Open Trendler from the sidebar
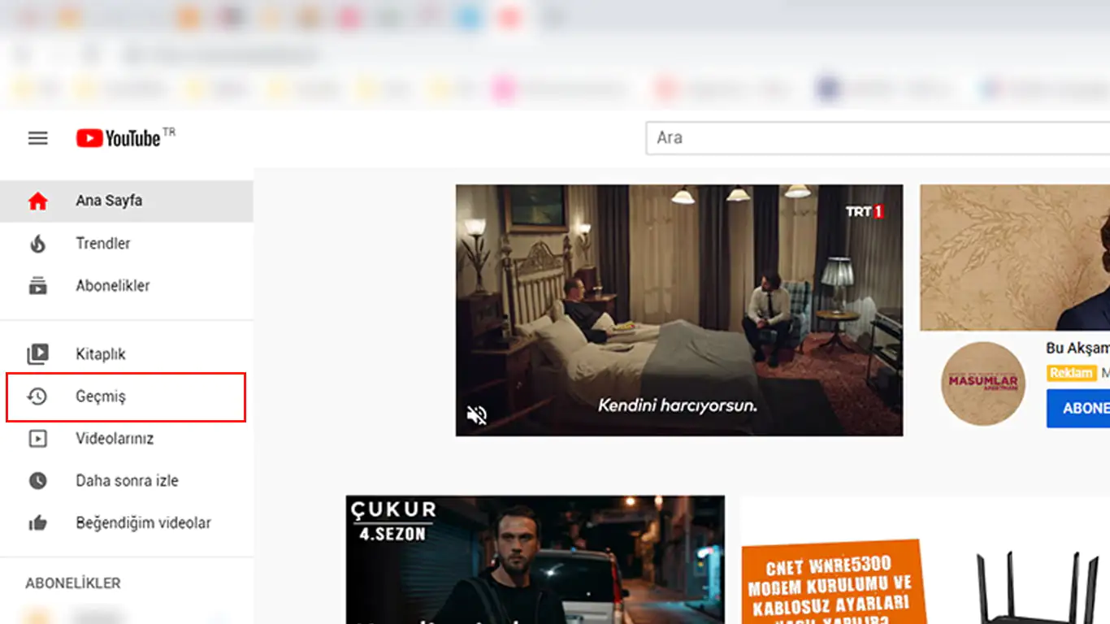The height and width of the screenshot is (624, 1110). click(x=103, y=244)
